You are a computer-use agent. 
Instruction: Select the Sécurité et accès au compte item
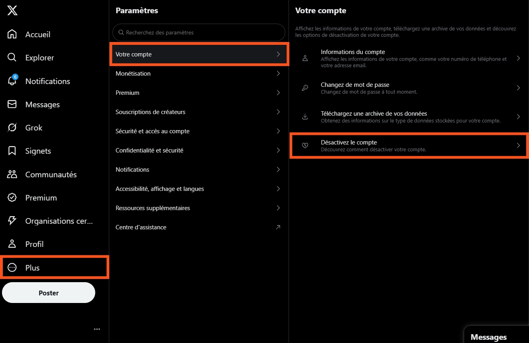(199, 131)
